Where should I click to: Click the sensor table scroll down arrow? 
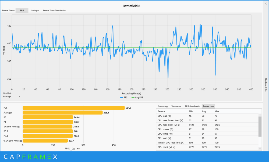[x=260, y=149]
